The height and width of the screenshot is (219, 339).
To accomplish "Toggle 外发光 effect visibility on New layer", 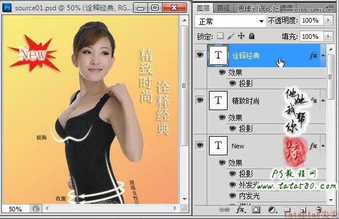I will click(232, 184).
